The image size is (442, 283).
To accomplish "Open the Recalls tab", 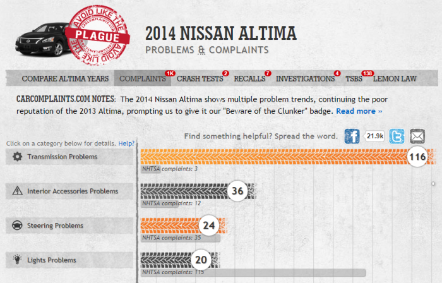I will coord(249,79).
